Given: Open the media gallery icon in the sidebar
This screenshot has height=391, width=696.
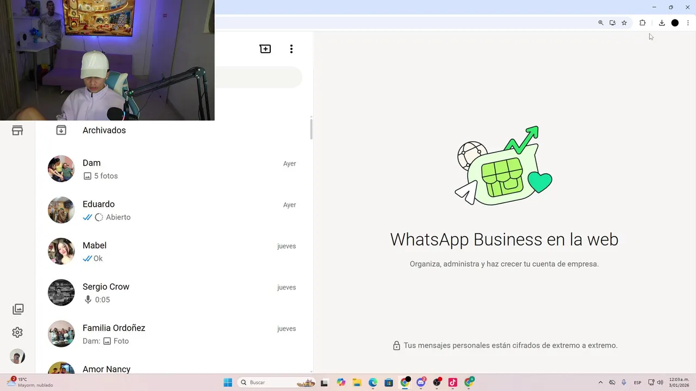Looking at the screenshot, I should click(x=18, y=309).
